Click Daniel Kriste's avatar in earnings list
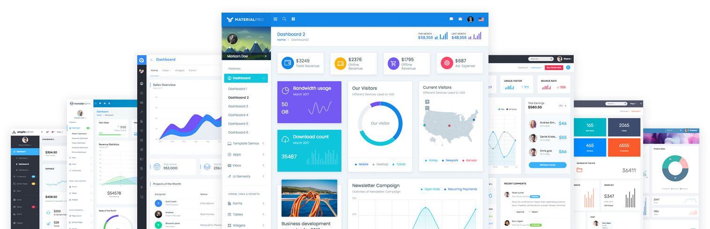 point(532,138)
